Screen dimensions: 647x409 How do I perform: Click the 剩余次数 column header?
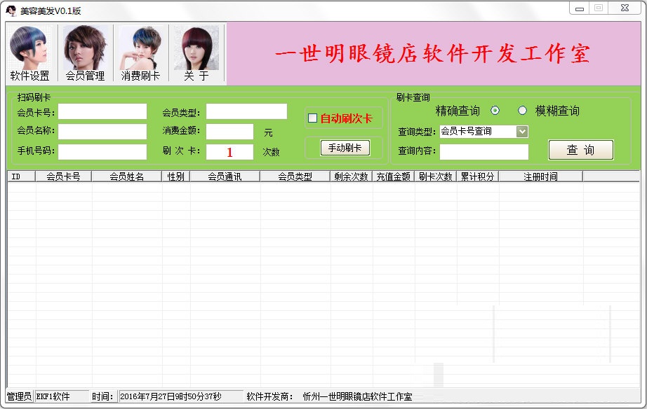351,177
